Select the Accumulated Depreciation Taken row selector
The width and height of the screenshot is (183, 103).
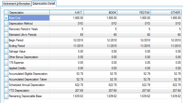coord(6,79)
